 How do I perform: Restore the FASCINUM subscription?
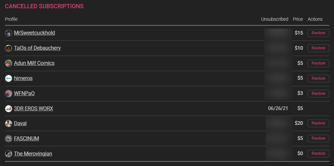318,138
